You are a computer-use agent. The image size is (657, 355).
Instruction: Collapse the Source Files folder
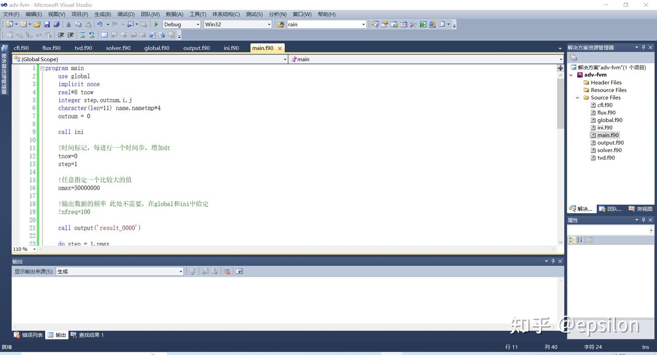pyautogui.click(x=578, y=98)
